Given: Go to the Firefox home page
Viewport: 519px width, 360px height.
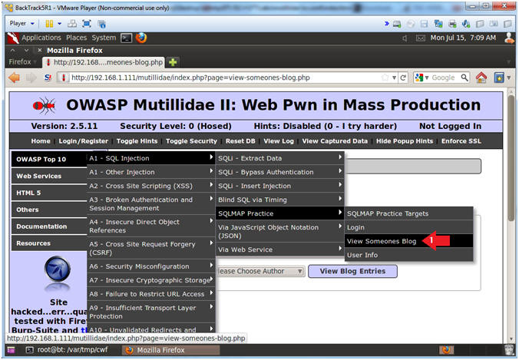Looking at the screenshot, I should [x=481, y=78].
